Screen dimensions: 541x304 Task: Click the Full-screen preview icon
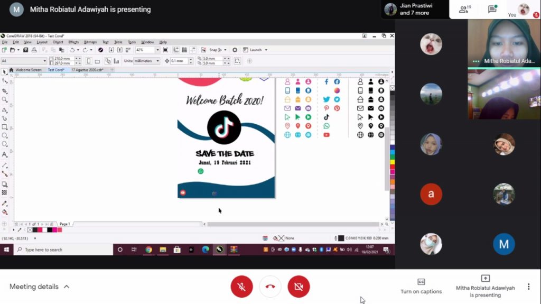point(165,50)
